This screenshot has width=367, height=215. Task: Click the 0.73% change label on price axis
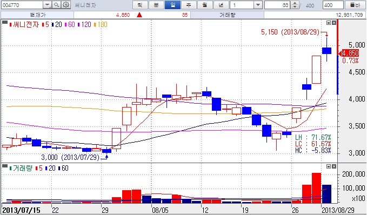(x=350, y=61)
